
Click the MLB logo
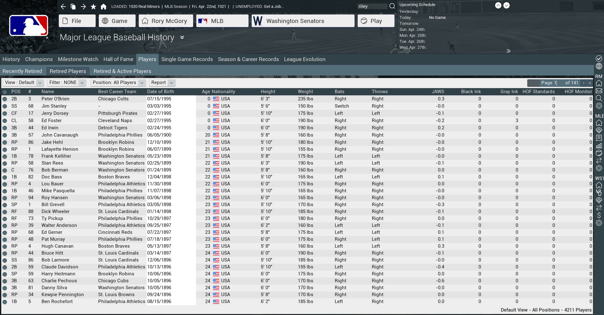29,26
